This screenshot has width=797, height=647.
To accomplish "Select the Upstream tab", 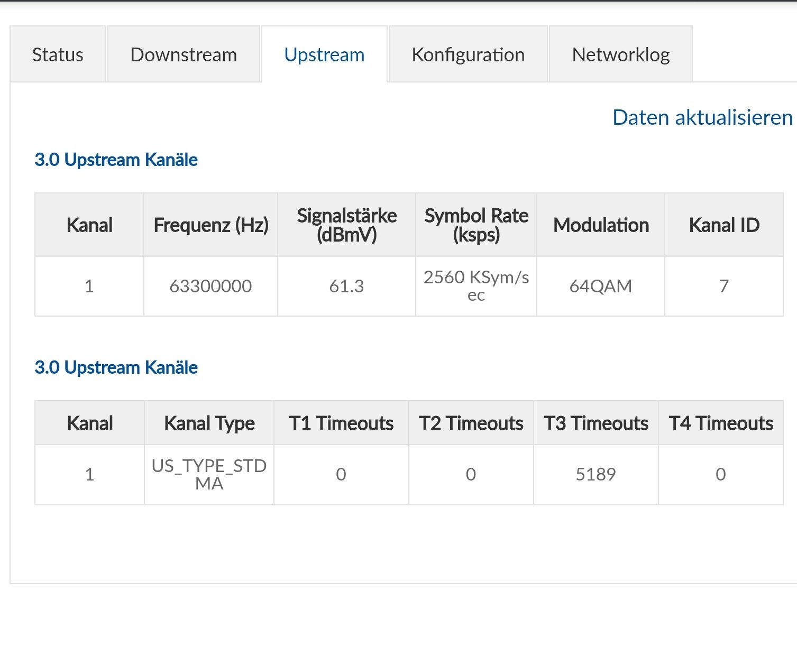I will (x=324, y=54).
